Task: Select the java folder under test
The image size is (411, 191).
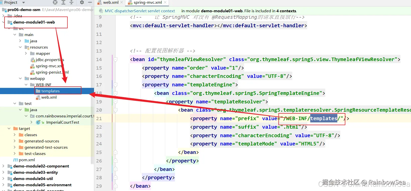Action: coord(33,110)
